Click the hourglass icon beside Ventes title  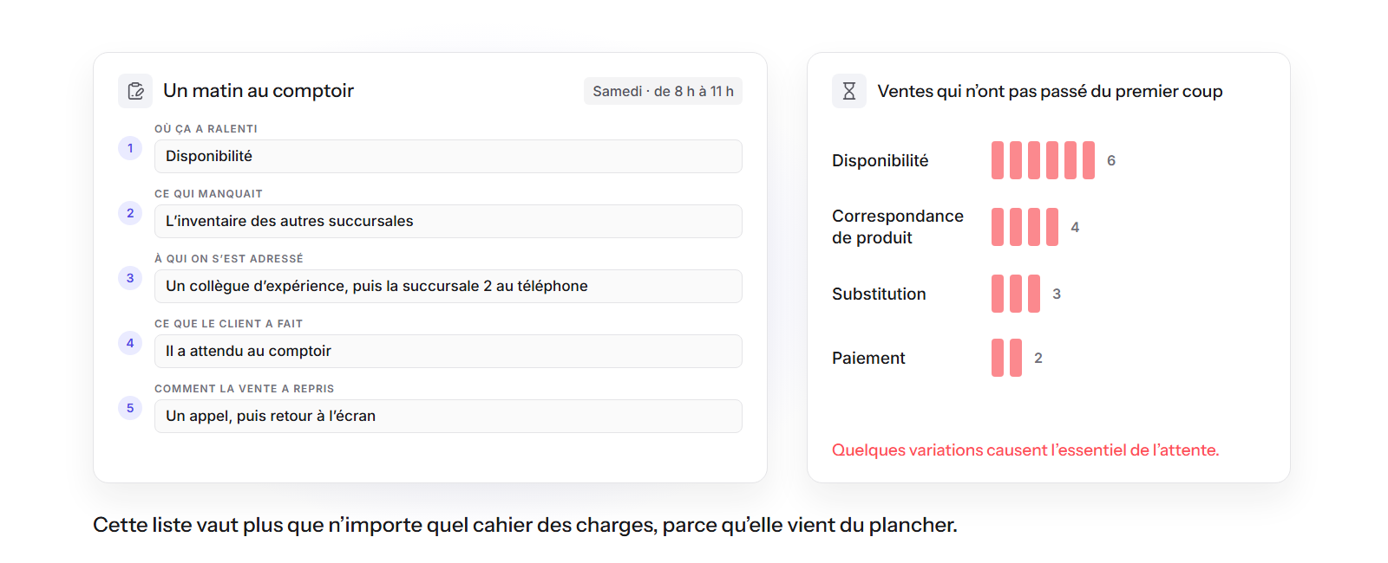pos(849,91)
